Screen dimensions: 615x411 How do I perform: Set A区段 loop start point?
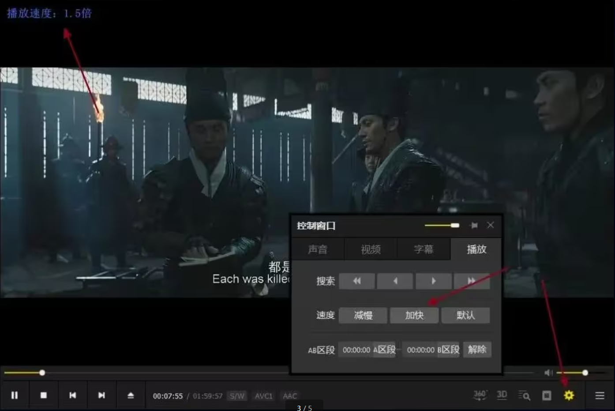click(x=385, y=350)
